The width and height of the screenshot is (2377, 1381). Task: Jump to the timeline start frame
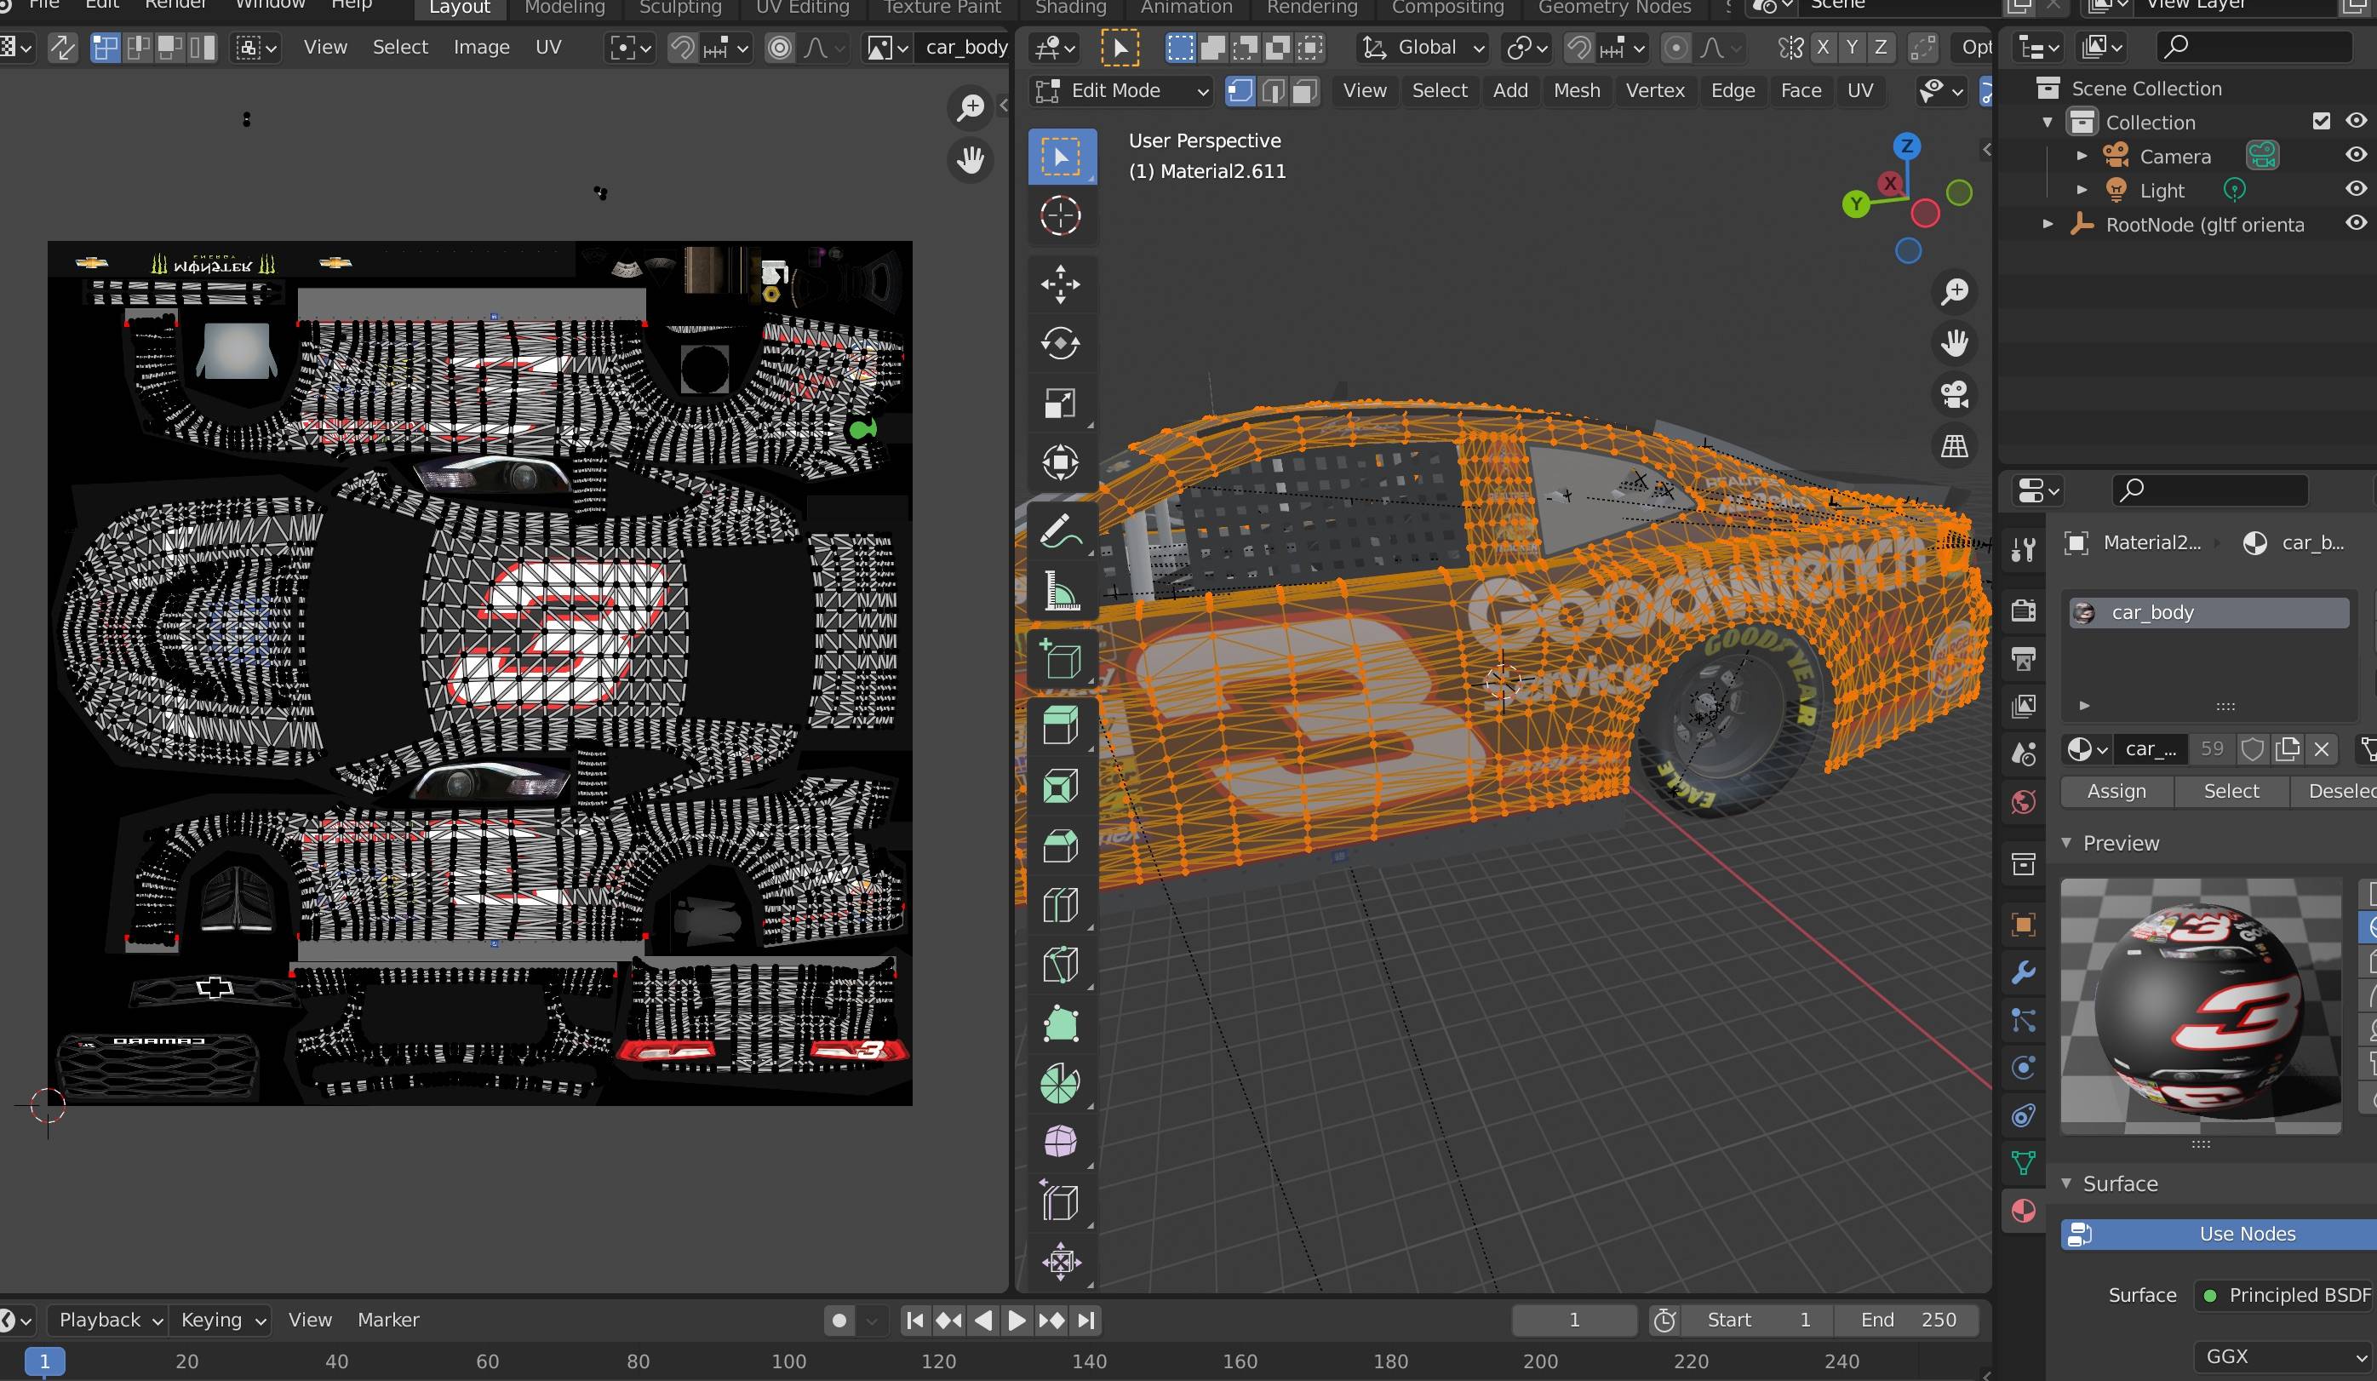914,1320
